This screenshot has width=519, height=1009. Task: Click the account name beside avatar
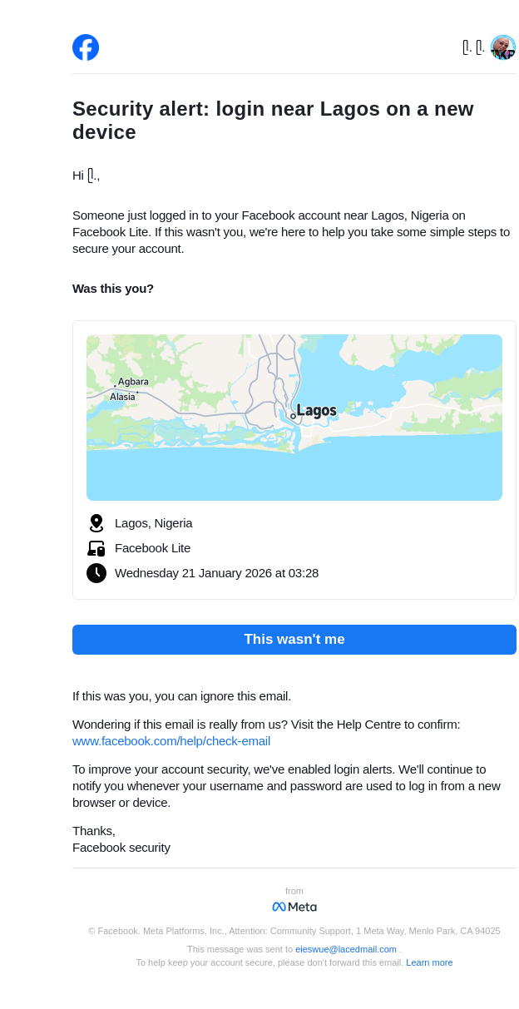tap(473, 47)
